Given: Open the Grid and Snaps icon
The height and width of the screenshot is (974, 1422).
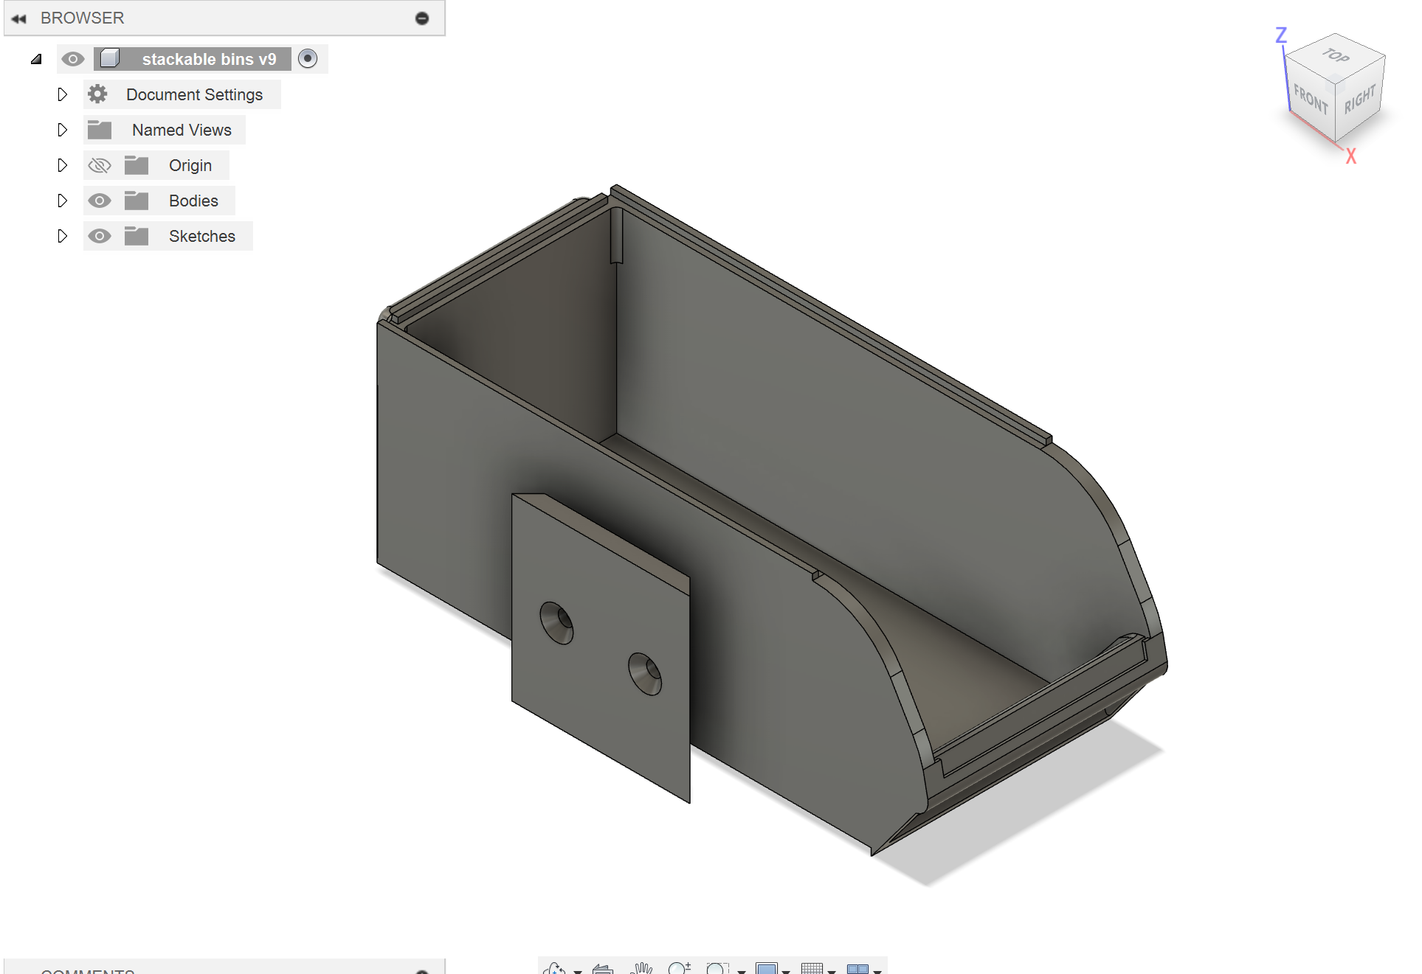Looking at the screenshot, I should 813,969.
